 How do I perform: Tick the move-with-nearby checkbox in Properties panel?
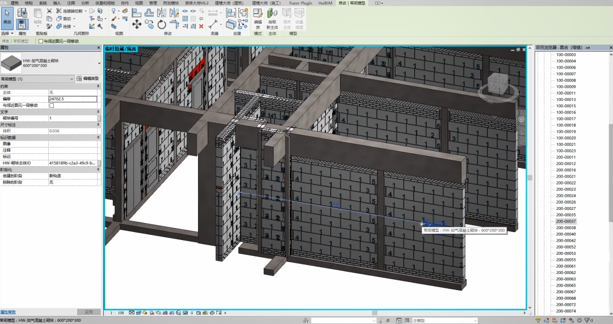pyautogui.click(x=52, y=106)
